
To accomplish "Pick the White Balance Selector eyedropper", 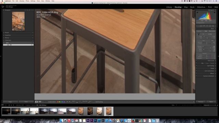I will click(198, 35).
